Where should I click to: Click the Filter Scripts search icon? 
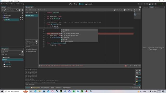point(37,13)
